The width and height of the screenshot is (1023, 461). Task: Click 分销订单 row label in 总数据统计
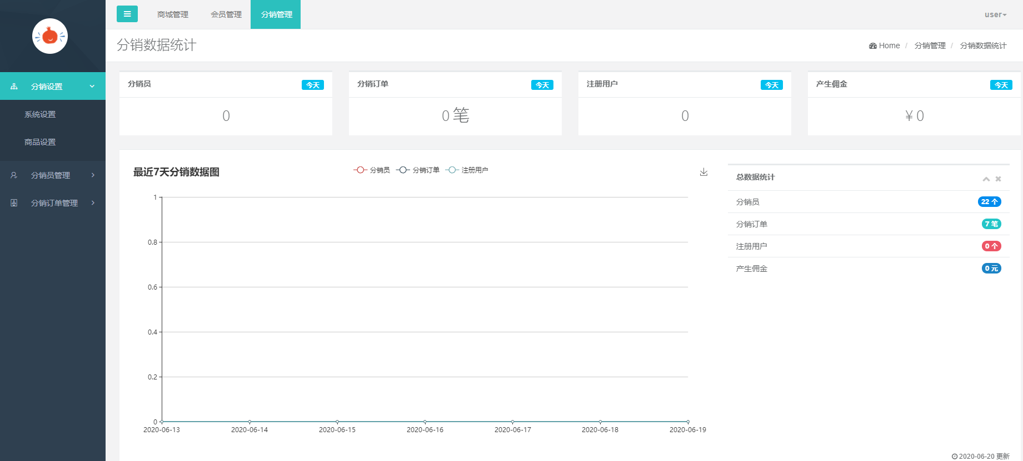coord(752,224)
